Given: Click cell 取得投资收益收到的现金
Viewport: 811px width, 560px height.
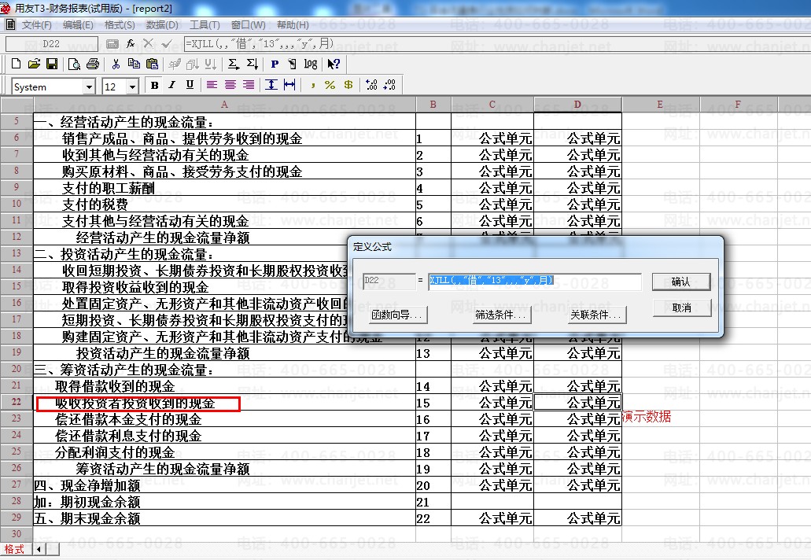Looking at the screenshot, I should click(x=224, y=287).
